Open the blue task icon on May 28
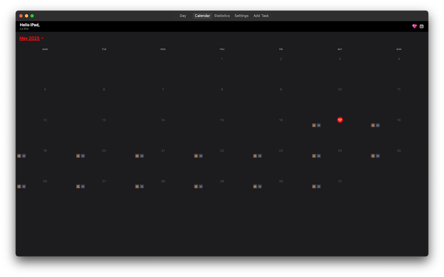The image size is (444, 277). (142, 186)
